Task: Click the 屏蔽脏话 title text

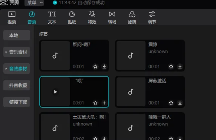Action: 157,81
